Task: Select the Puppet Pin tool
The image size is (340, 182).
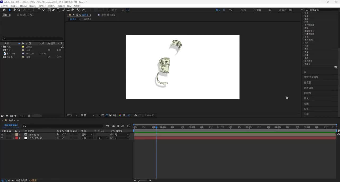Action: 84,10
